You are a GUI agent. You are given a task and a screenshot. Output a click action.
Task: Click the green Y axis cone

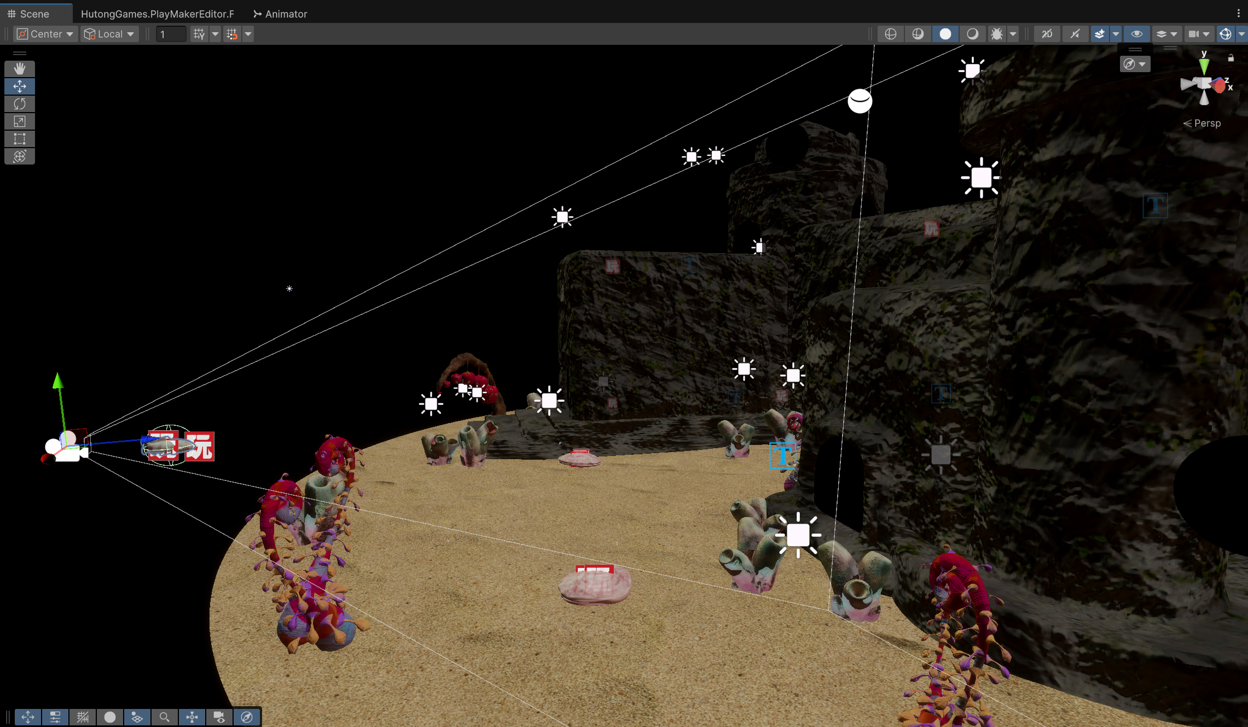(1204, 66)
